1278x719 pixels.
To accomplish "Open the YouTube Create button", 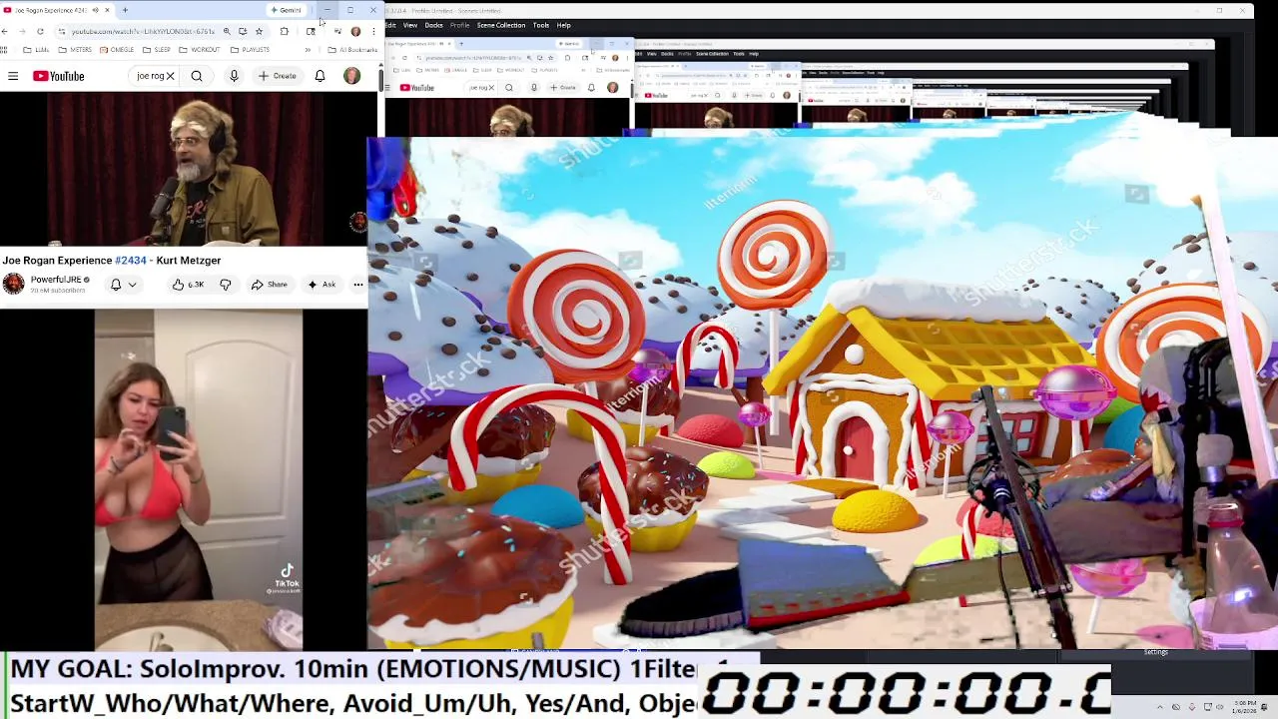I will pos(277,76).
